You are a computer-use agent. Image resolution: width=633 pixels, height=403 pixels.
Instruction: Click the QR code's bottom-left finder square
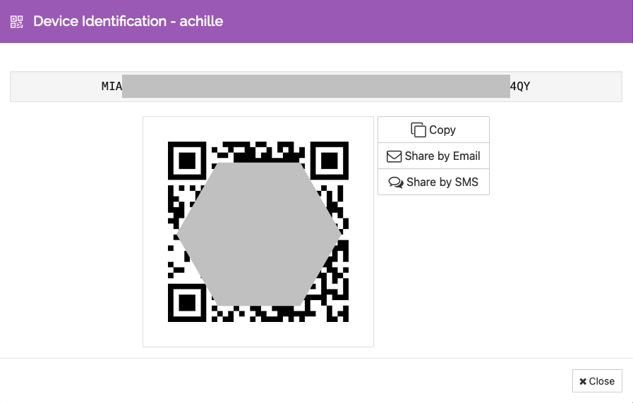tap(186, 303)
